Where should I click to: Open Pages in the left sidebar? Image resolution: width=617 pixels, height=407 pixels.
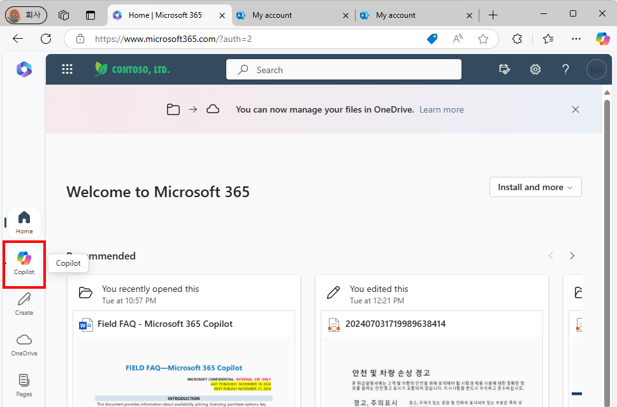[x=24, y=385]
